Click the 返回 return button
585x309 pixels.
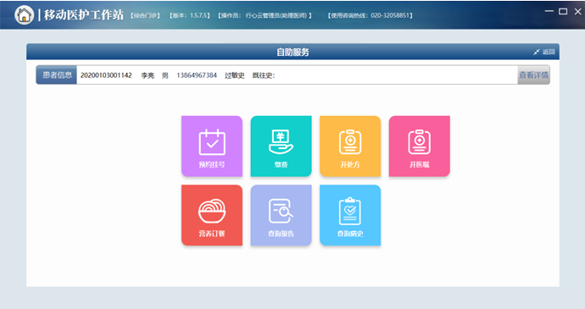[544, 52]
